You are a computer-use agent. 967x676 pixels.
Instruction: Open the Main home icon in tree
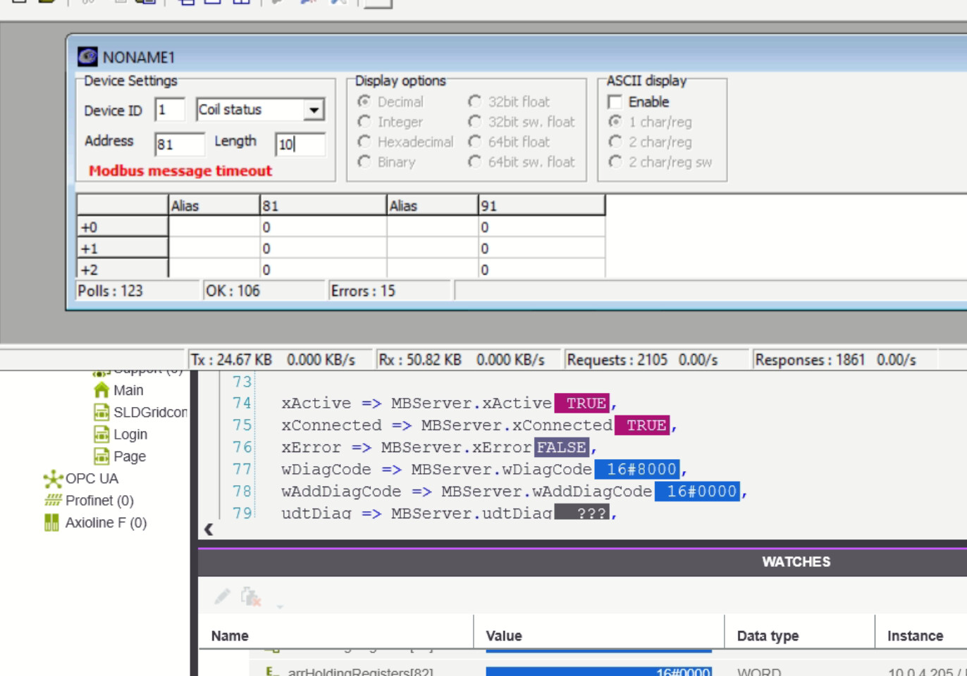pyautogui.click(x=101, y=390)
